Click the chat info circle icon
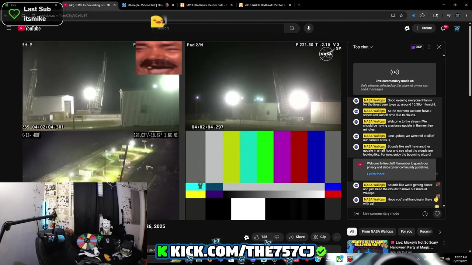 click(x=425, y=213)
